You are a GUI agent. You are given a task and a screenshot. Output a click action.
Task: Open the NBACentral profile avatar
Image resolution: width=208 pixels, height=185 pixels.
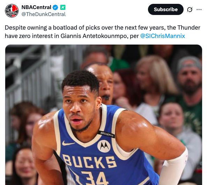tap(12, 11)
